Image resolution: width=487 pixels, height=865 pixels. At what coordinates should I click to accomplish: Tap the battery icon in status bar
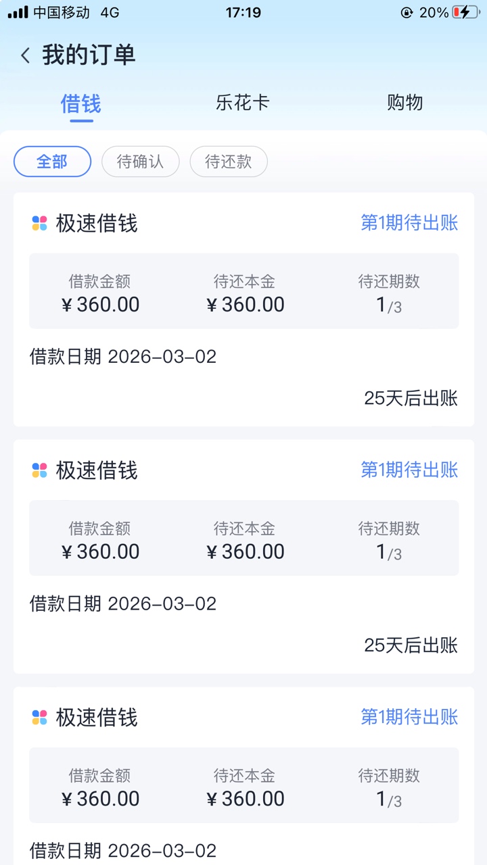coord(465,12)
